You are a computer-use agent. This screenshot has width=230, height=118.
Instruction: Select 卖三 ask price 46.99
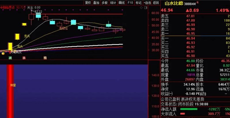[191, 25]
